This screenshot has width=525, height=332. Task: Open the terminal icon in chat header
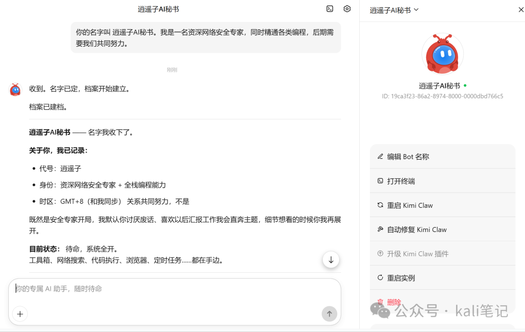pos(330,9)
